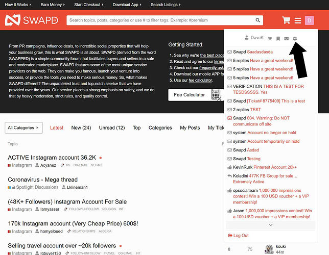Open Coronavirus - Mega thread topic
329x255 pixels.
(x=42, y=180)
